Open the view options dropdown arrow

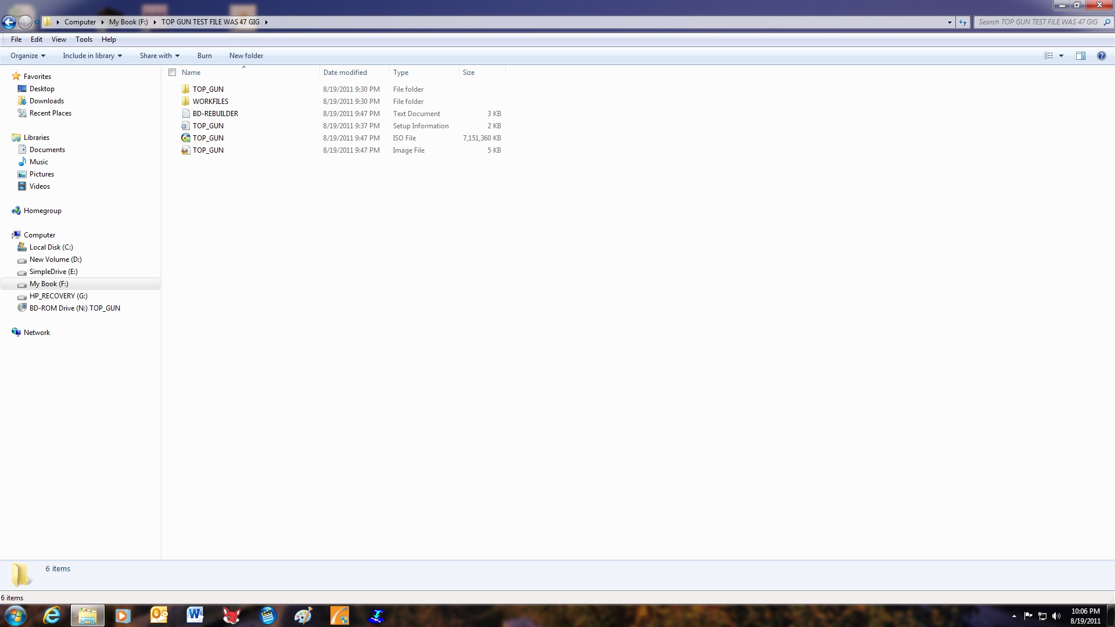1061,56
